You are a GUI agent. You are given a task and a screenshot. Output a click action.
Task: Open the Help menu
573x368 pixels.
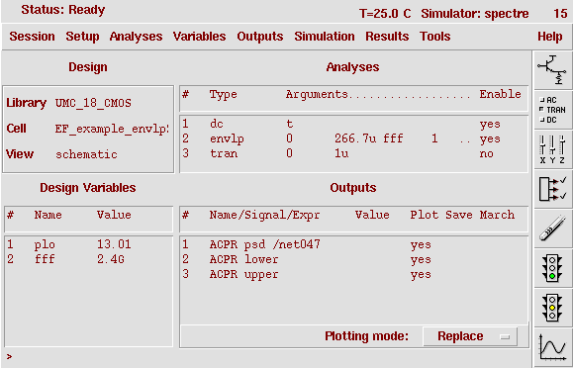[x=550, y=37]
